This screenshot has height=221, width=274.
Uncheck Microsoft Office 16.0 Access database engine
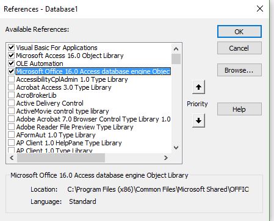(x=11, y=71)
